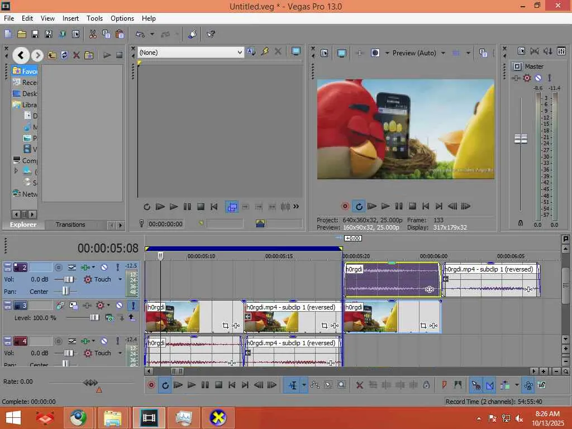This screenshot has width=572, height=429.
Task: Open the Open file folder icon
Action: [21, 34]
